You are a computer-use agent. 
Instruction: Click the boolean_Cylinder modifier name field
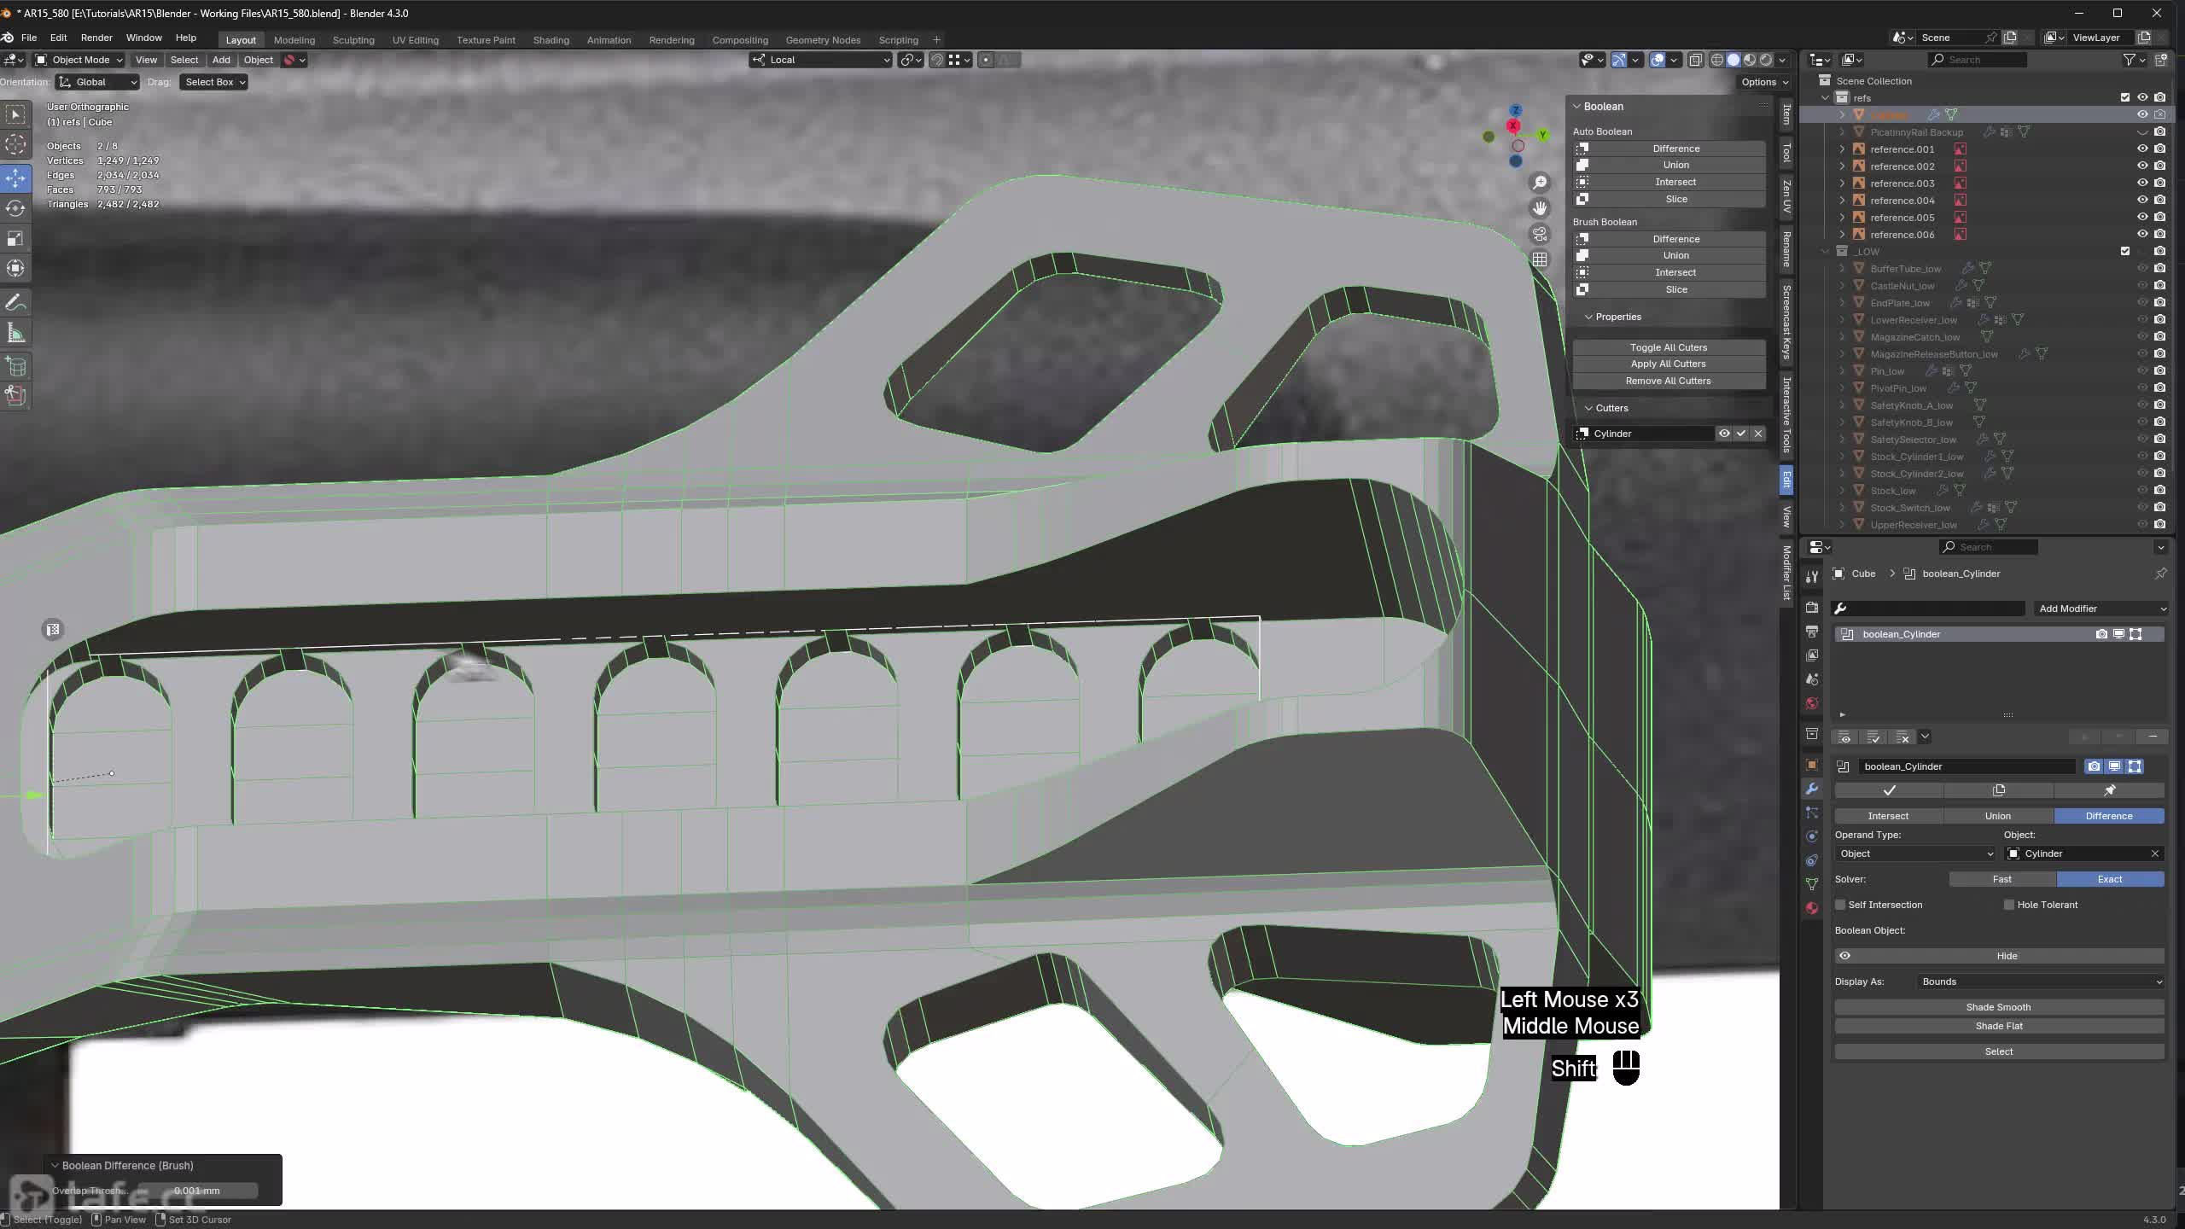click(x=1966, y=766)
